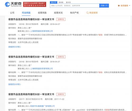Open the 阳泉市东晟森盟广告有限公司 defendant link
Screen dimensions: 132x111
pyautogui.click(x=43, y=106)
